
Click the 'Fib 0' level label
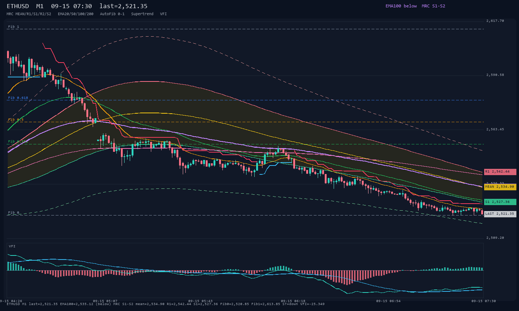(x=14, y=213)
